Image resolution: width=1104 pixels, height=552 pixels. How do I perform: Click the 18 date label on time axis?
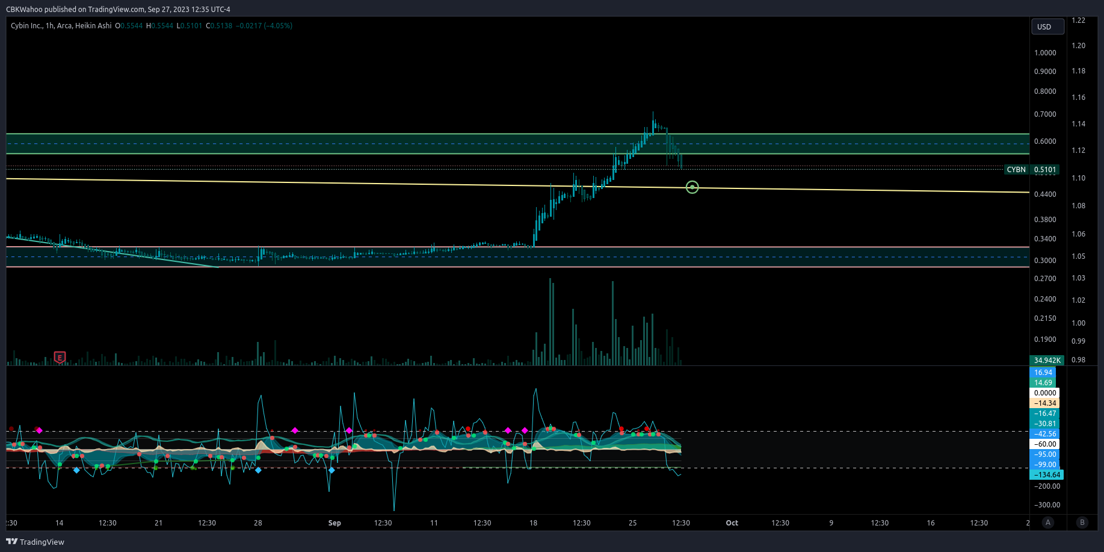pos(533,523)
